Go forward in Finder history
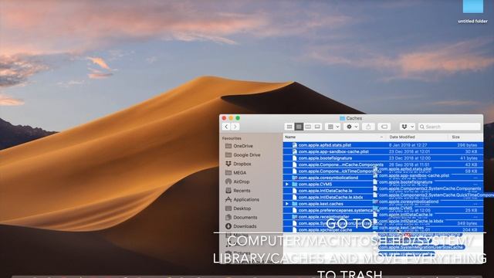494x278 pixels. [x=235, y=127]
